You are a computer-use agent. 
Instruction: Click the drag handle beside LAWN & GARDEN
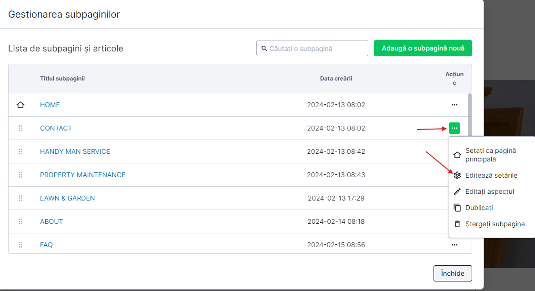[x=20, y=198]
